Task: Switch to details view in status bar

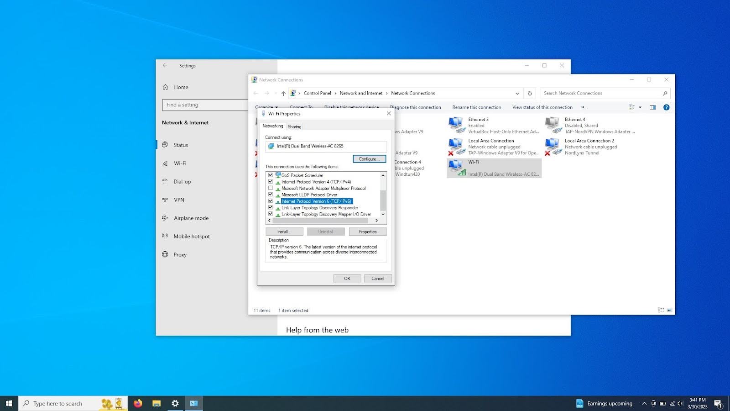Action: pos(661,310)
